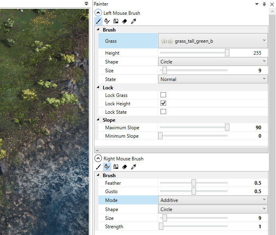Open the State dropdown set to Normal

coord(213,79)
